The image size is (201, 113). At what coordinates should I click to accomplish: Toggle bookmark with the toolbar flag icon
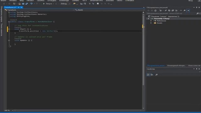point(98,4)
